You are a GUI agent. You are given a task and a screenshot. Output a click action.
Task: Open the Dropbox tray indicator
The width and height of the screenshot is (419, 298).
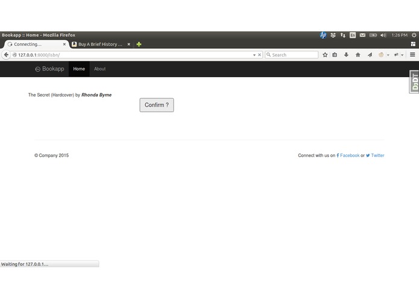tap(333, 35)
